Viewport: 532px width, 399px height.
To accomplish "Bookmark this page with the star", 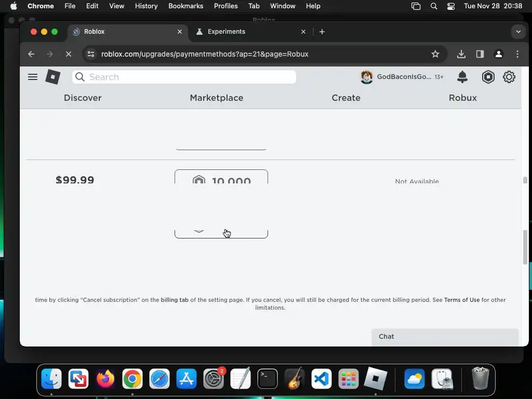I will click(x=435, y=54).
